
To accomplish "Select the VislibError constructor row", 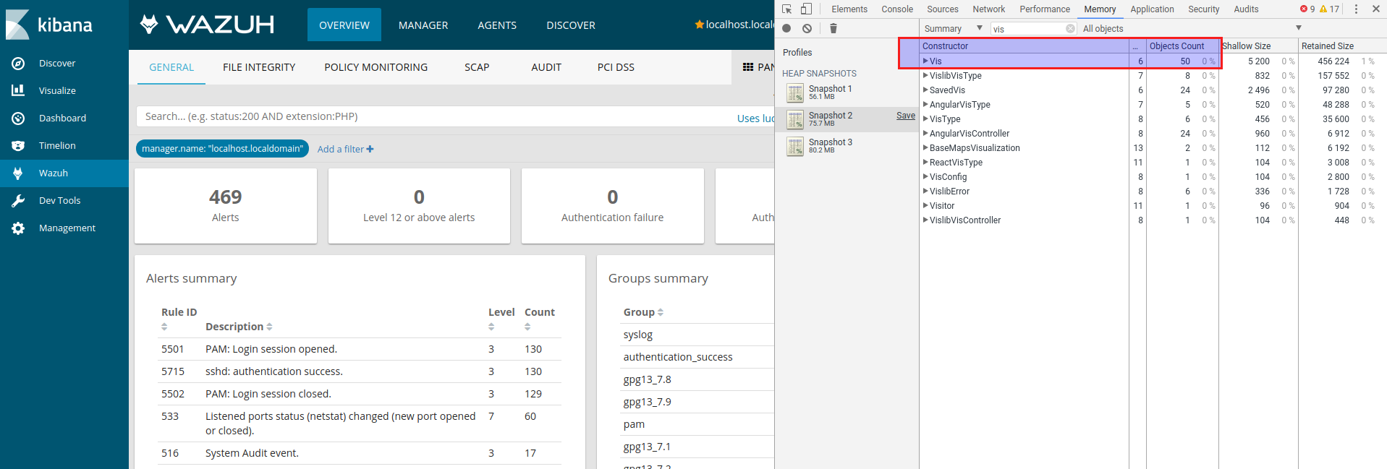I will point(1153,191).
